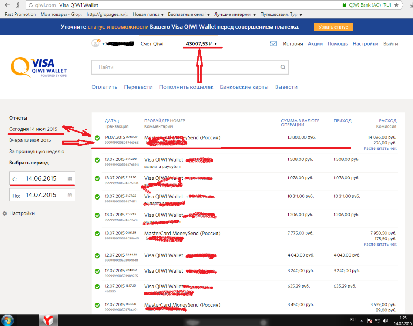The width and height of the screenshot is (413, 326).
Task: Click the green status check for 14.07.2015 00:50:29
Action: click(97, 138)
